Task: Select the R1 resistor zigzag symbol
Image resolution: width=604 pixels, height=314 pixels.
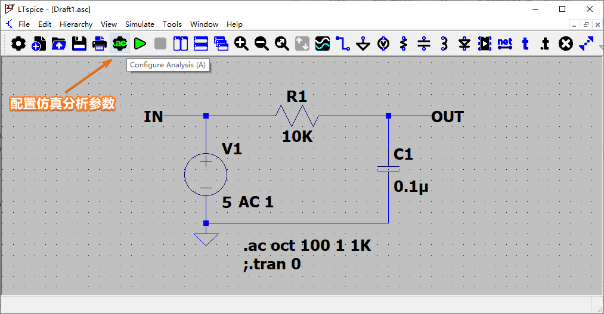Action: 297,116
